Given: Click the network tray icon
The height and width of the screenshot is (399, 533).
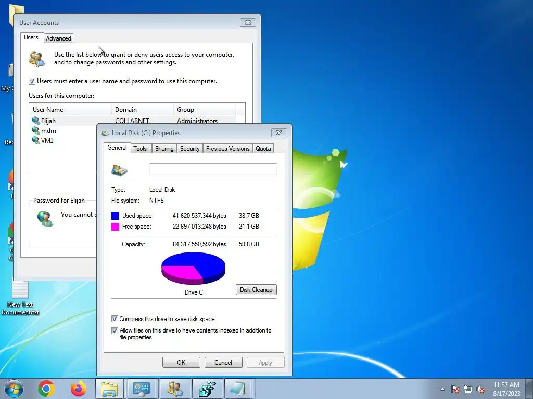Looking at the screenshot, I should click(x=468, y=389).
